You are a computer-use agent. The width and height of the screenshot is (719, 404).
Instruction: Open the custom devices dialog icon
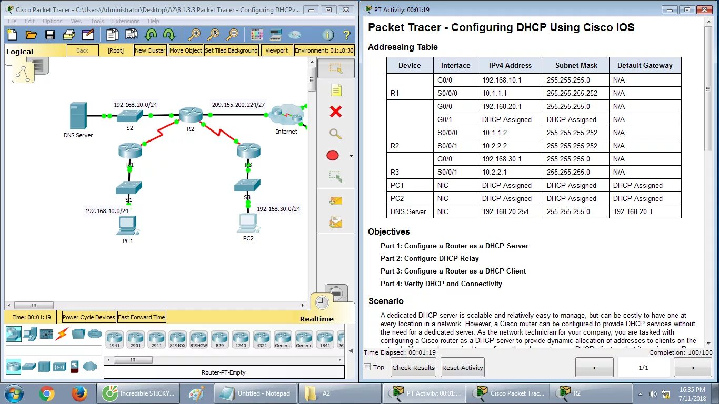coord(276,35)
